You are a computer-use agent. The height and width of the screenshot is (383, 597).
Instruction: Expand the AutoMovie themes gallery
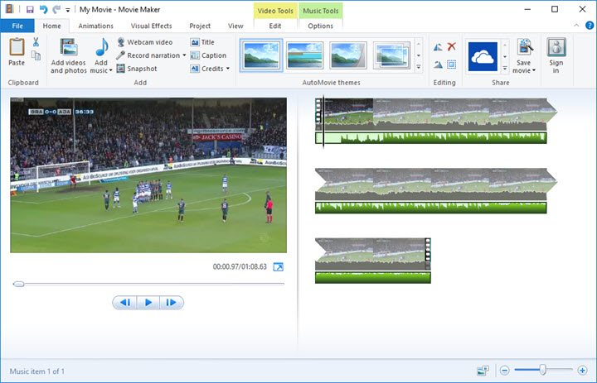click(x=419, y=67)
